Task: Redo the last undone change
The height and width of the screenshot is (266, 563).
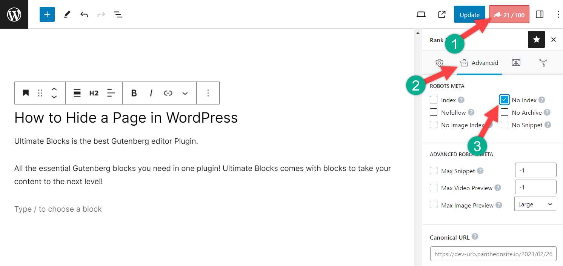Action: click(101, 15)
